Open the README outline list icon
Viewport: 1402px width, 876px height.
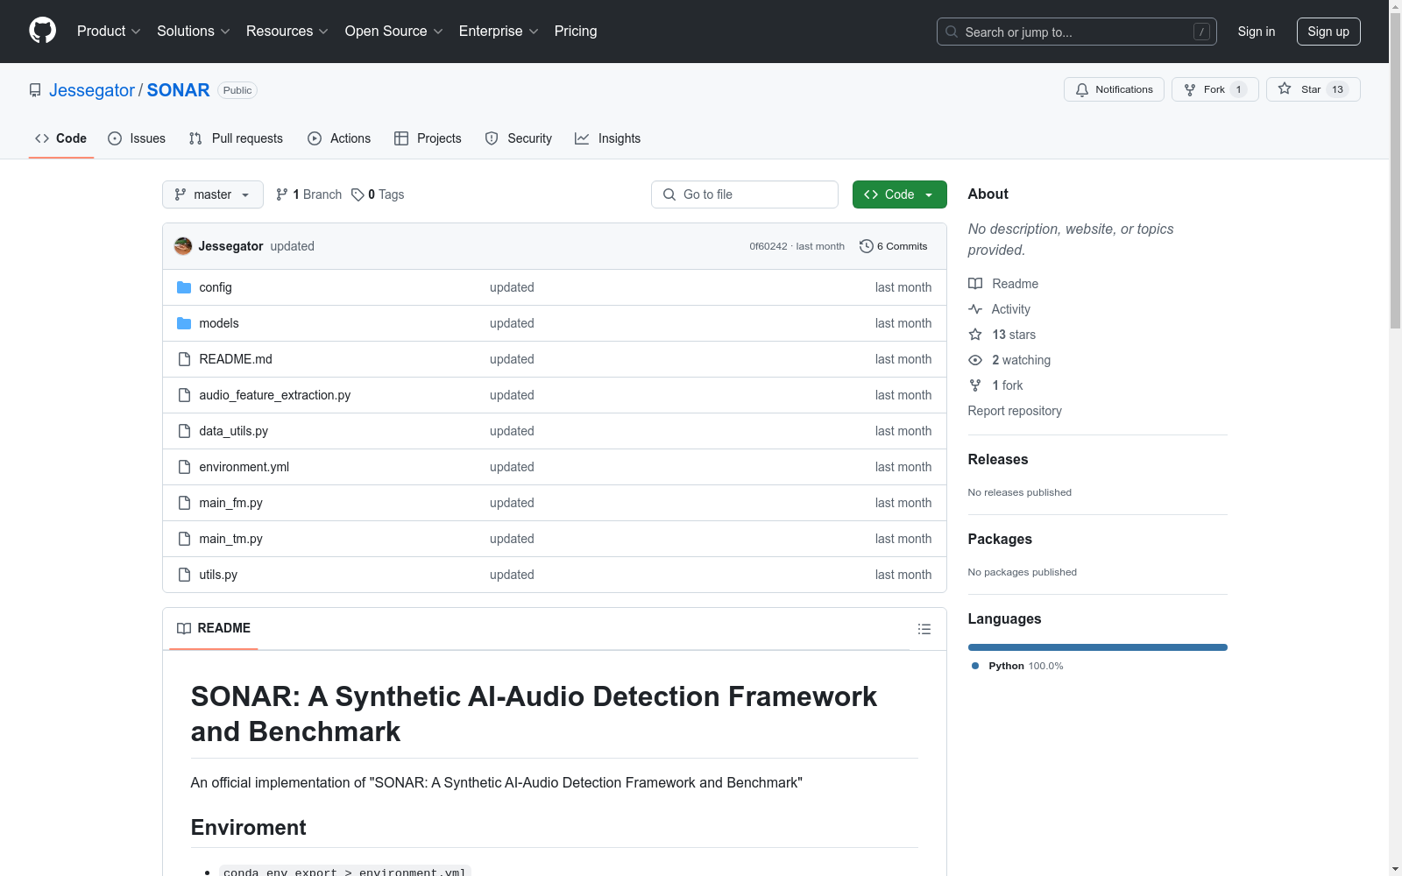(x=924, y=629)
